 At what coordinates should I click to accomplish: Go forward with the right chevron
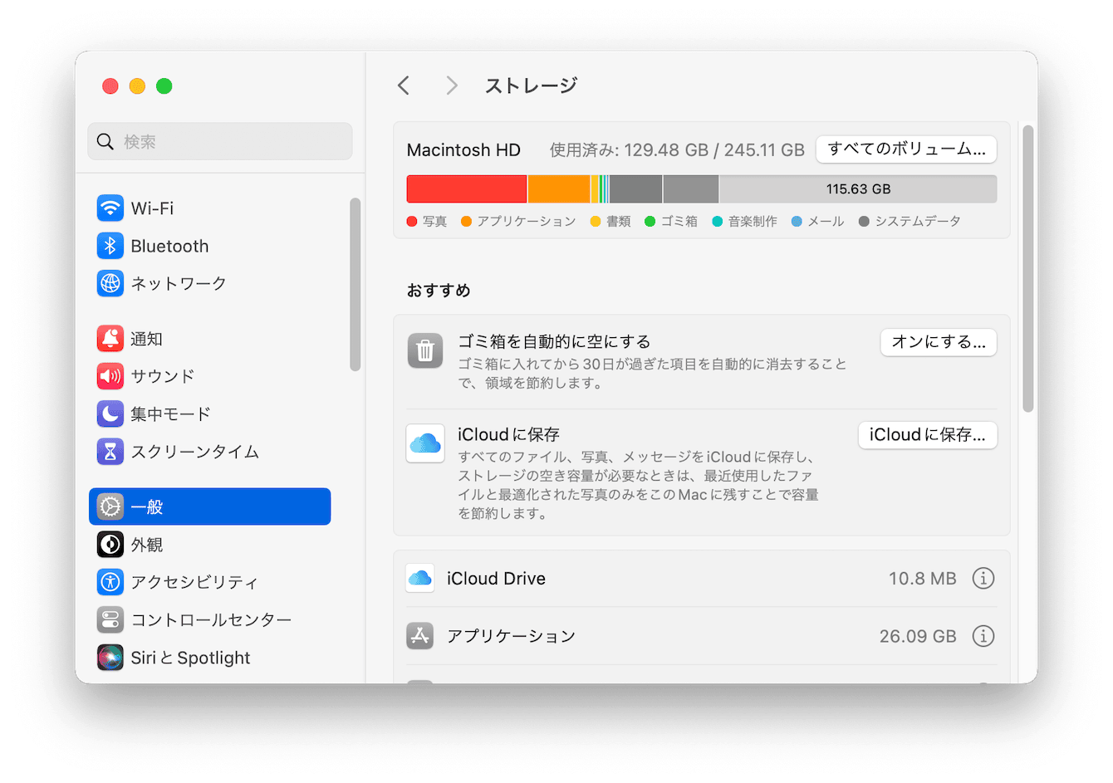tap(452, 86)
